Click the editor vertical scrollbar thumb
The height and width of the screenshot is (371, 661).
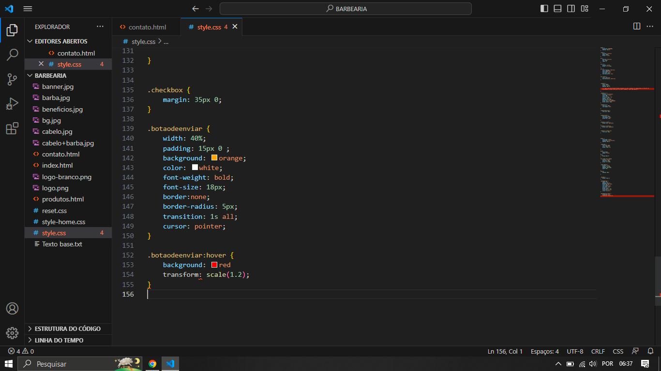pos(658,281)
